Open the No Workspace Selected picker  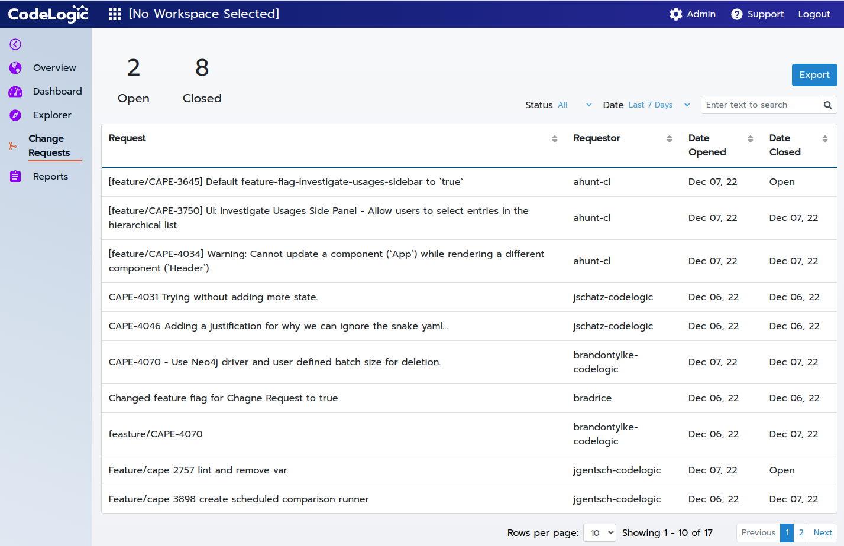point(204,14)
